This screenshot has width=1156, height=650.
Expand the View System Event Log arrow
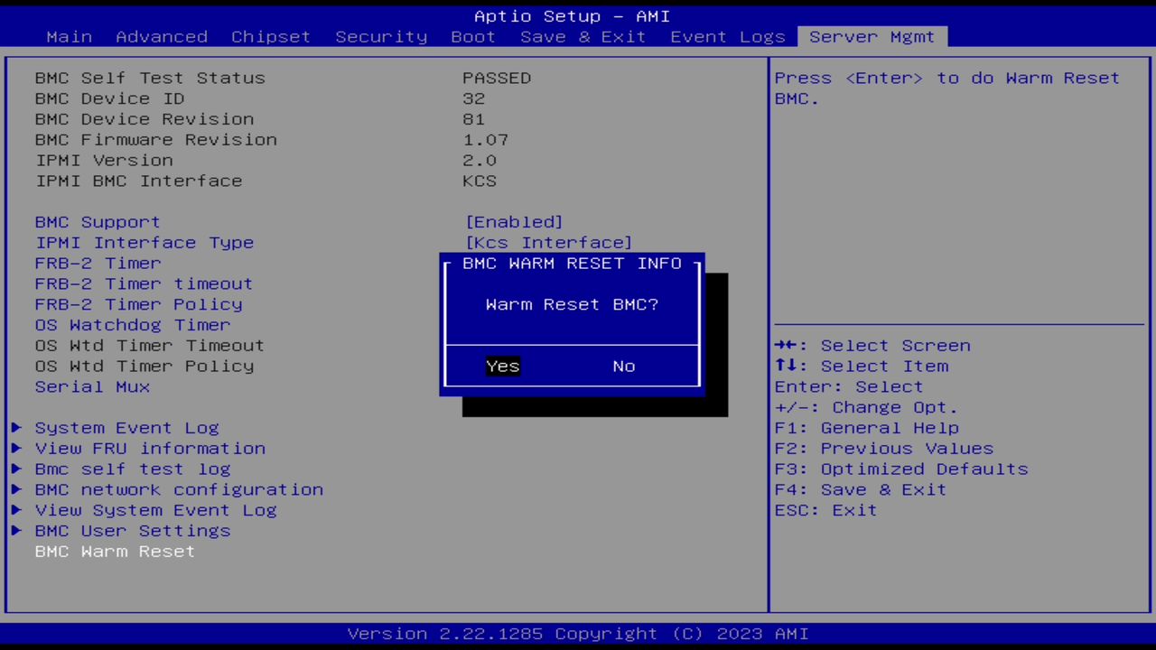pos(16,510)
